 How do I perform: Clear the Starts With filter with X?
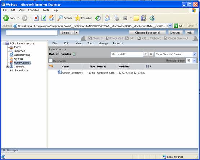(x=151, y=54)
